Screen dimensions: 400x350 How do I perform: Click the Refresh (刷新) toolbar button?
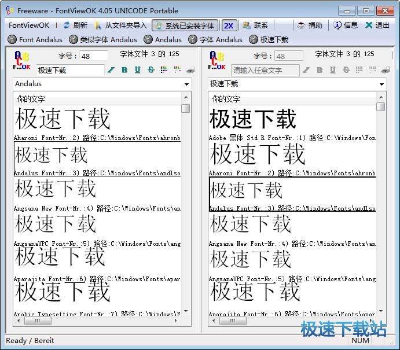tap(75, 25)
